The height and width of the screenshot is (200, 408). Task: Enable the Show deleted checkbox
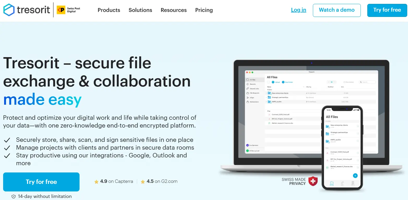pos(344,82)
